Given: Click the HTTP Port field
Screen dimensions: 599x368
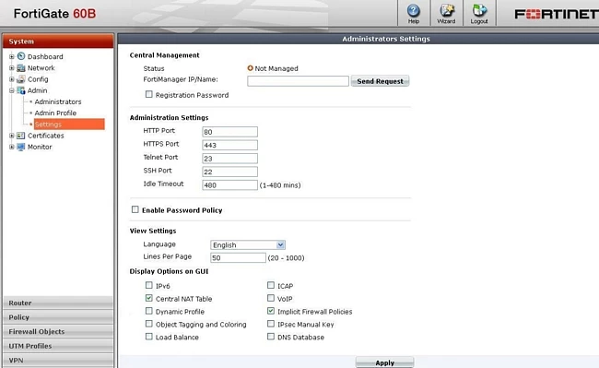Looking at the screenshot, I should (x=230, y=132).
